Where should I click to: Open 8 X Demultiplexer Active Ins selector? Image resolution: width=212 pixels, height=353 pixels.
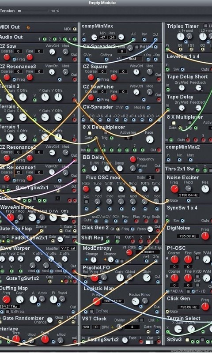coord(128,138)
